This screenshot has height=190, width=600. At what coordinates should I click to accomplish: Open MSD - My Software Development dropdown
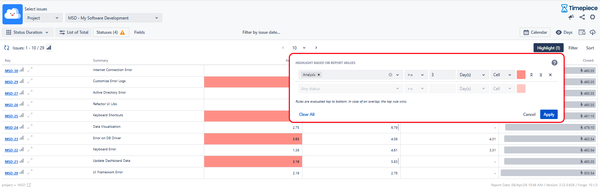pyautogui.click(x=114, y=18)
